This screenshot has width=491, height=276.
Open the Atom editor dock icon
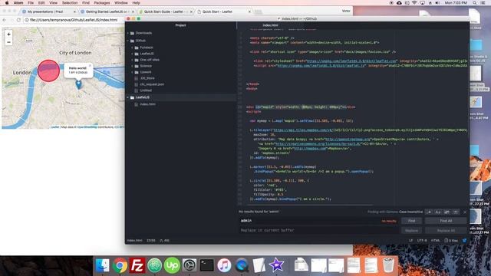tap(154, 265)
